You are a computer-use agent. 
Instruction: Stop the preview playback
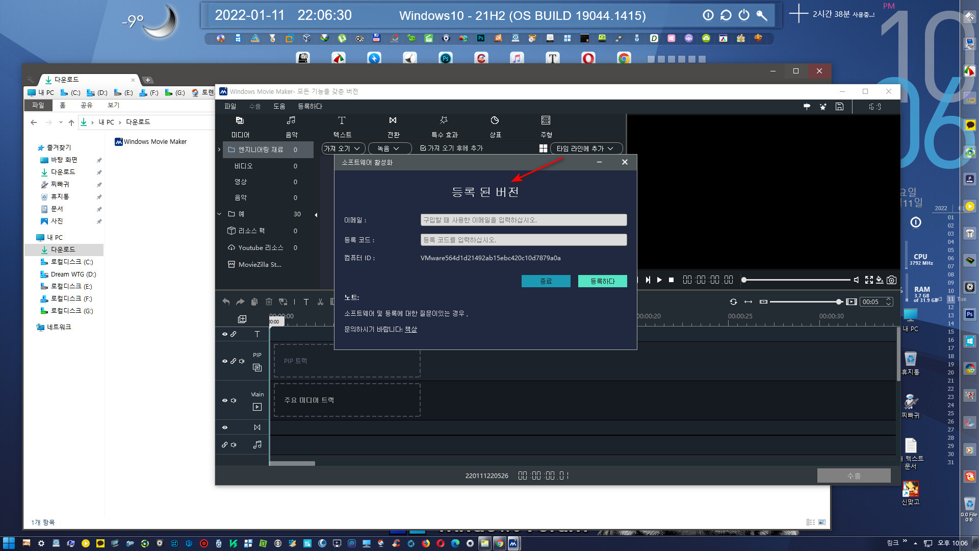(671, 280)
